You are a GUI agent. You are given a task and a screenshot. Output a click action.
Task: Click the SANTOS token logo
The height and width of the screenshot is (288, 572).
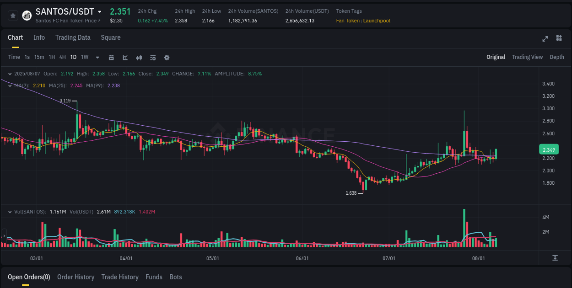(27, 15)
